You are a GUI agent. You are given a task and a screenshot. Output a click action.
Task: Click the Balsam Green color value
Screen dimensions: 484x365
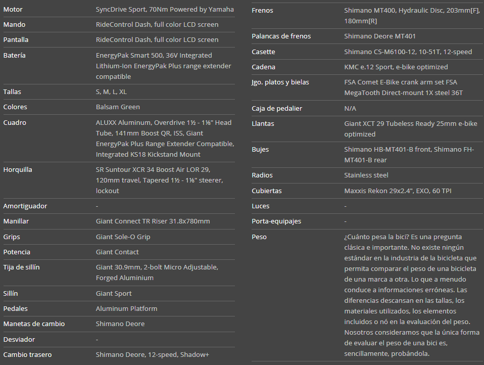pos(118,107)
